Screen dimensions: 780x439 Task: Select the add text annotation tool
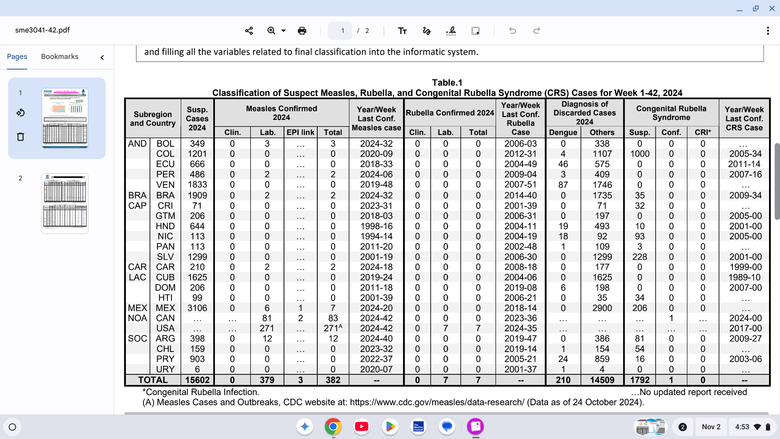click(402, 30)
